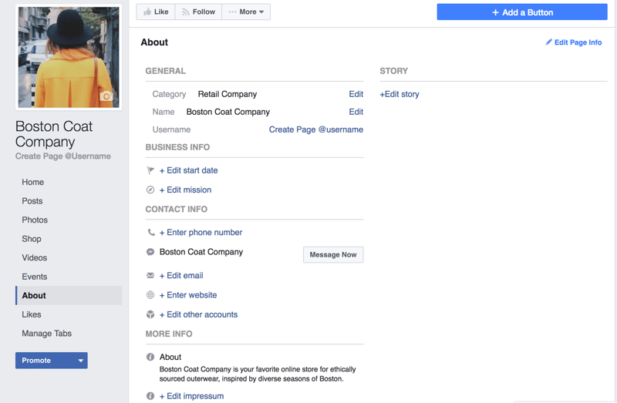Open the Shop tab in sidebar
This screenshot has width=617, height=403.
(x=32, y=239)
